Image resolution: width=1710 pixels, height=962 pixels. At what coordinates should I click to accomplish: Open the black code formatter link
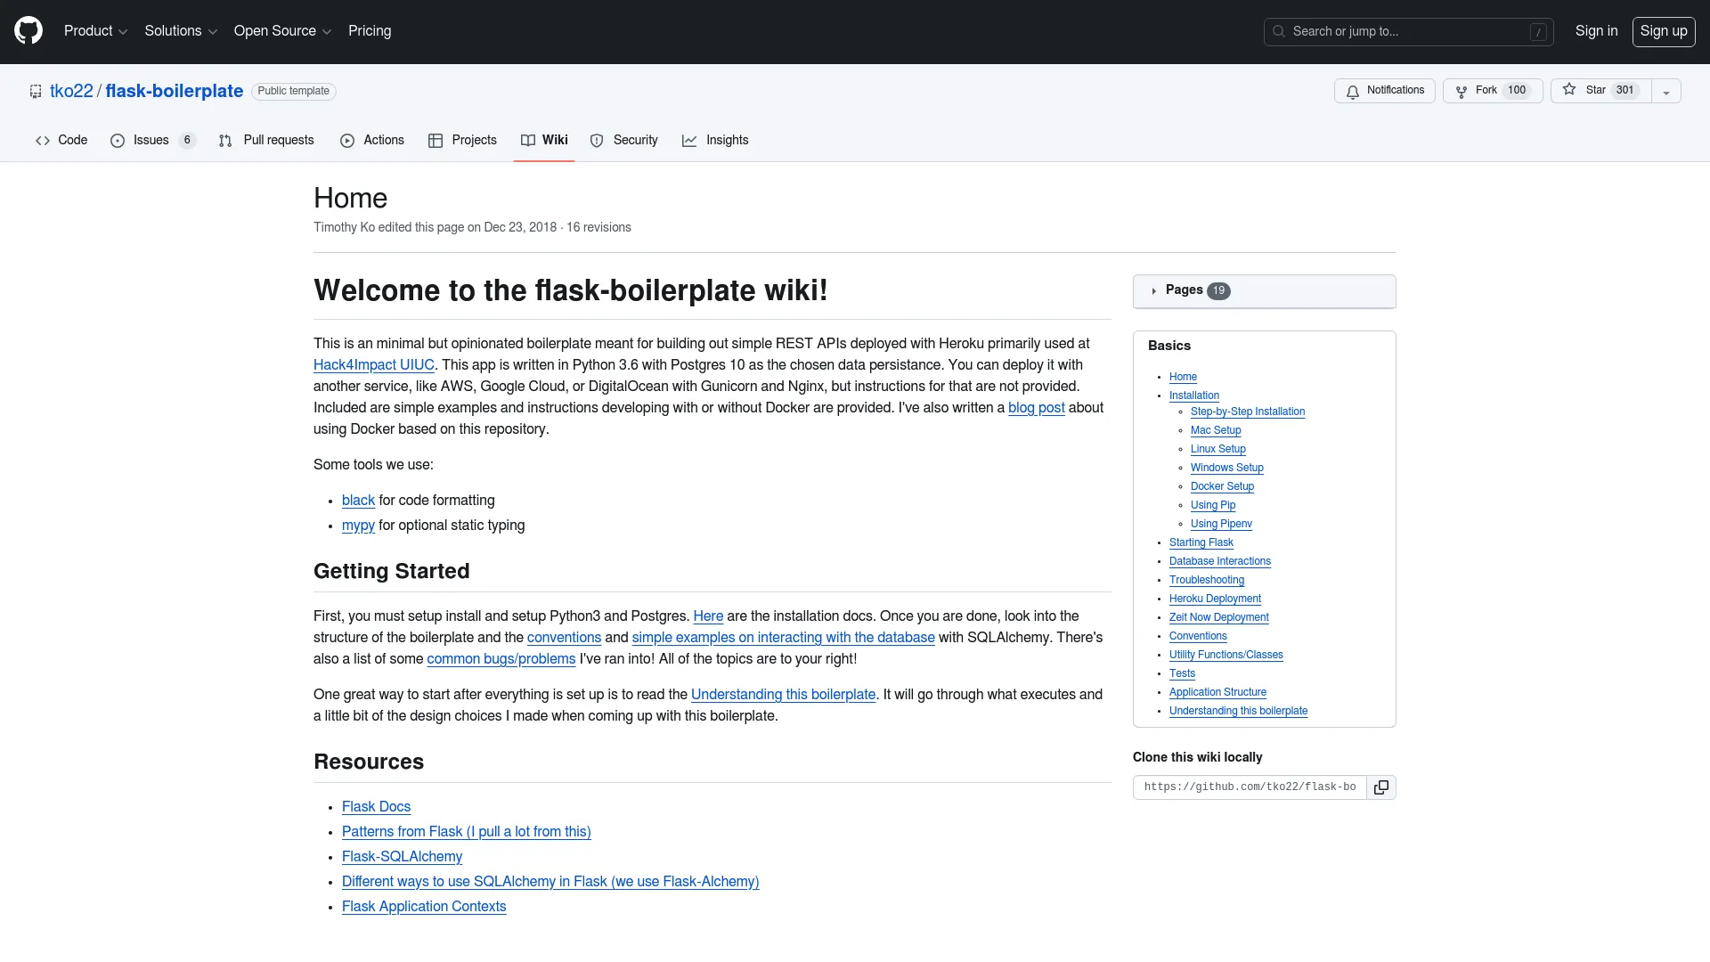[x=358, y=501]
